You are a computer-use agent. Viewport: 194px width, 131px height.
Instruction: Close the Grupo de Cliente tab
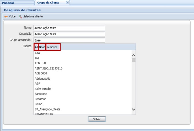pyautogui.click(x=67, y=3)
